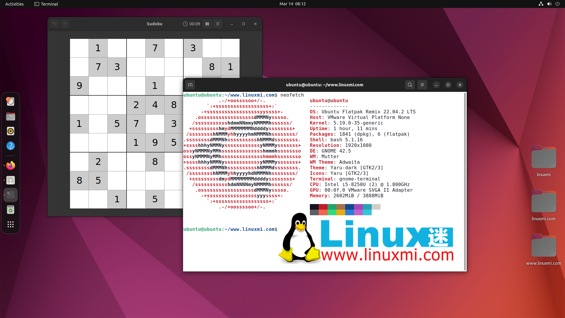565x318 pixels.
Task: Open the power menu icon
Action: click(x=557, y=4)
